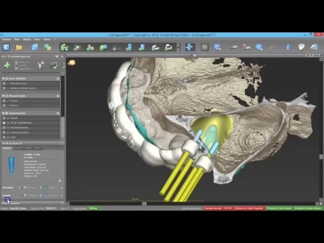Click the blue implant preview image

pos(12,165)
